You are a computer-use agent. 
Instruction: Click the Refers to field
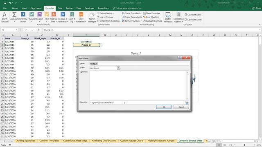(138, 102)
